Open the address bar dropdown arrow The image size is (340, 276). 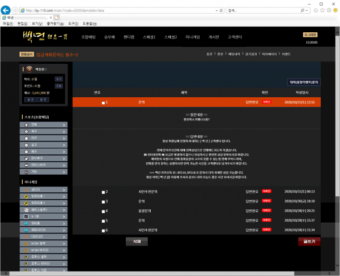(x=216, y=10)
